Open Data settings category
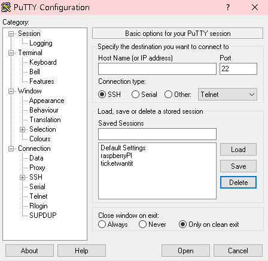 point(36,158)
